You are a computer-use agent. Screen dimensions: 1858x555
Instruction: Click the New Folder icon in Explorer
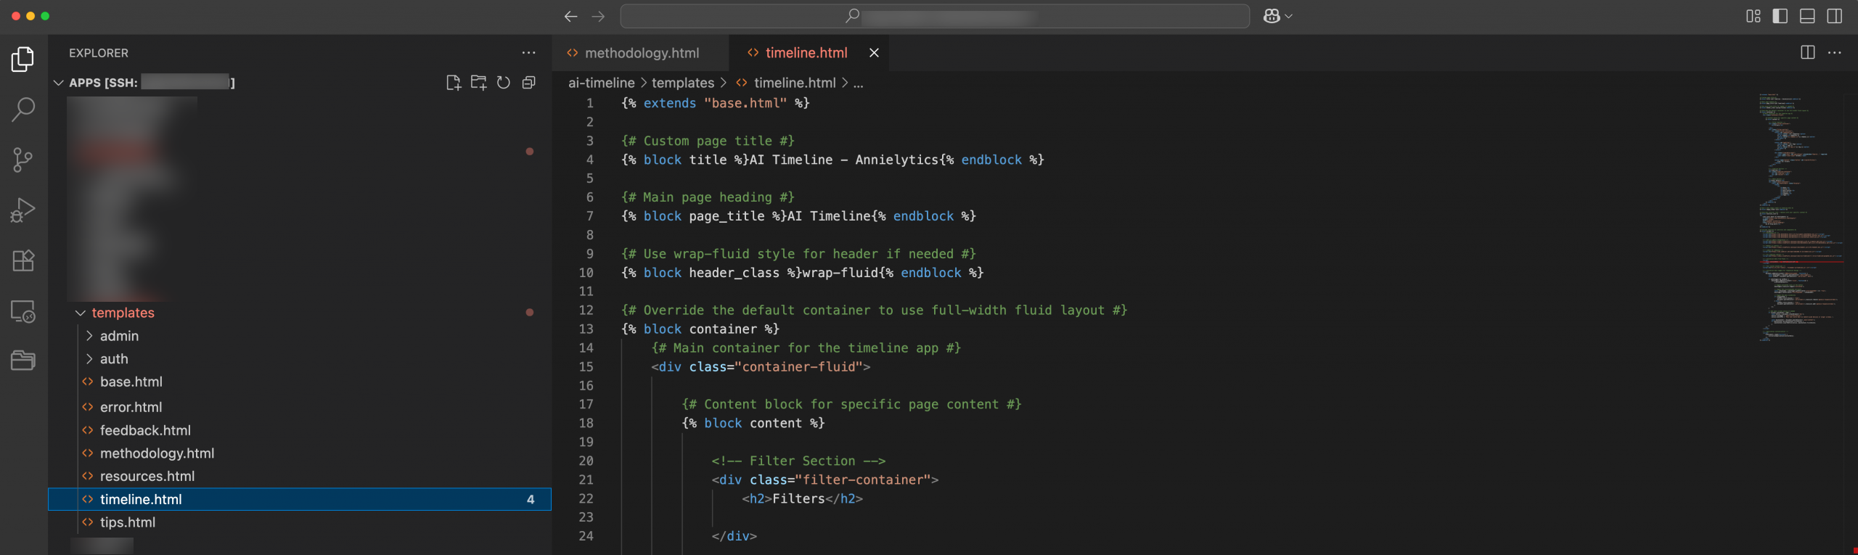tap(478, 83)
